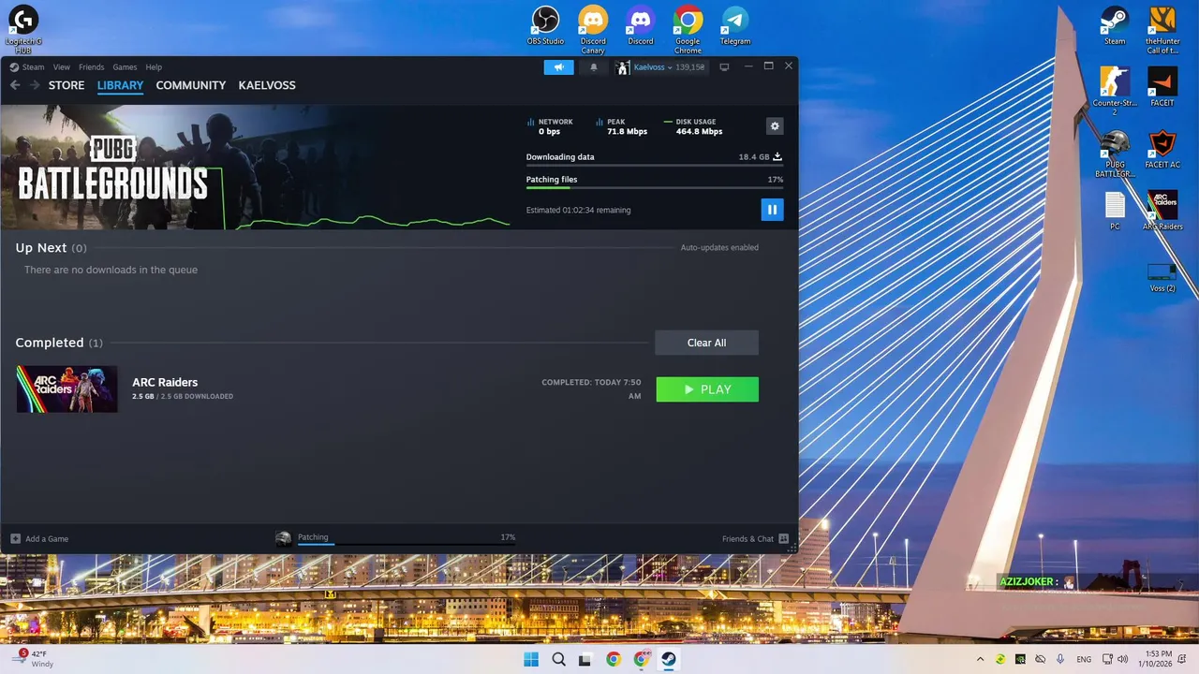
Task: Open the Games menu
Action: (x=125, y=67)
